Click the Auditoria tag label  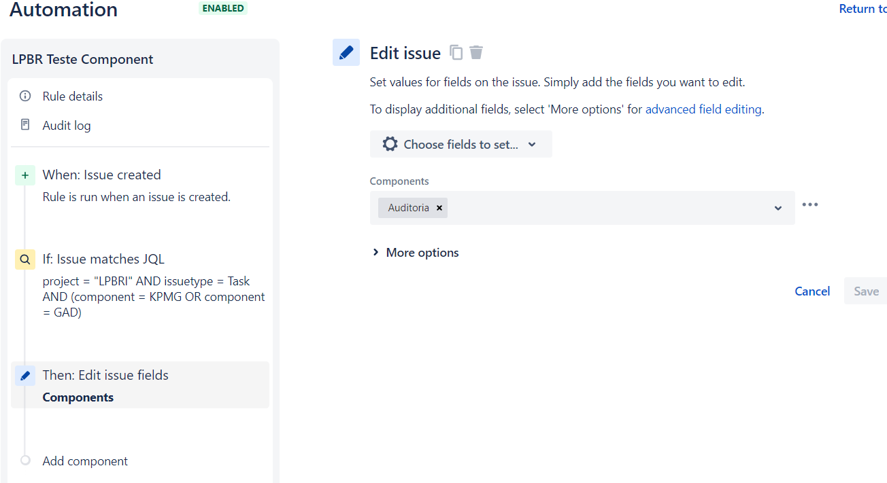point(408,208)
